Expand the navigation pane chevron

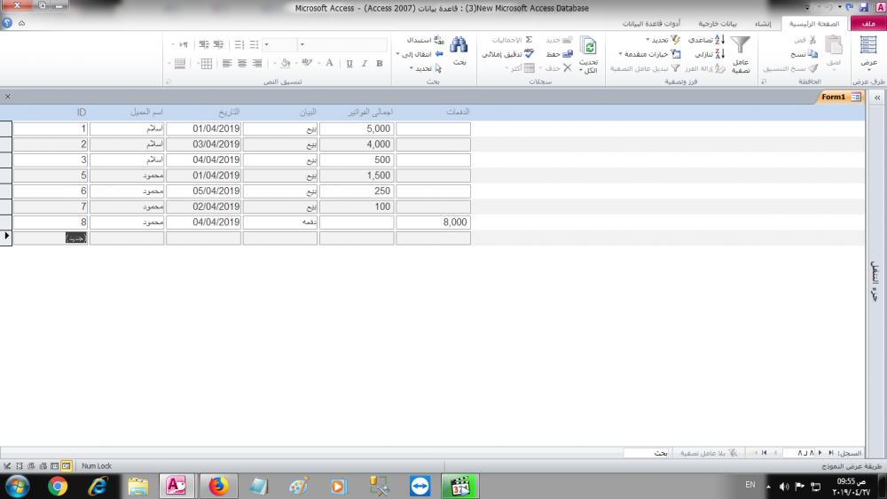point(877,97)
